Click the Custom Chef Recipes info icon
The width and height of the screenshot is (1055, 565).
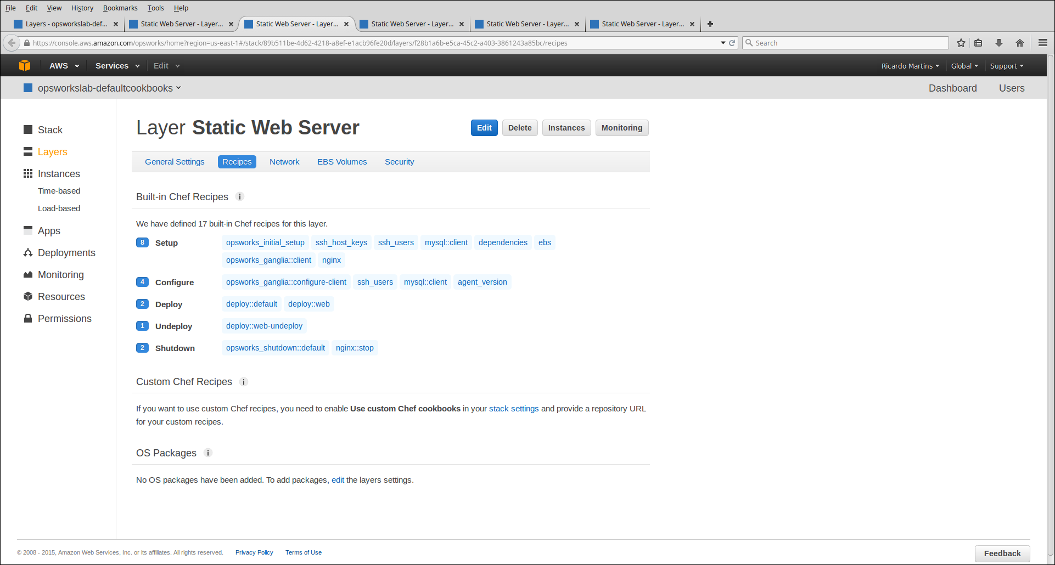[244, 382]
